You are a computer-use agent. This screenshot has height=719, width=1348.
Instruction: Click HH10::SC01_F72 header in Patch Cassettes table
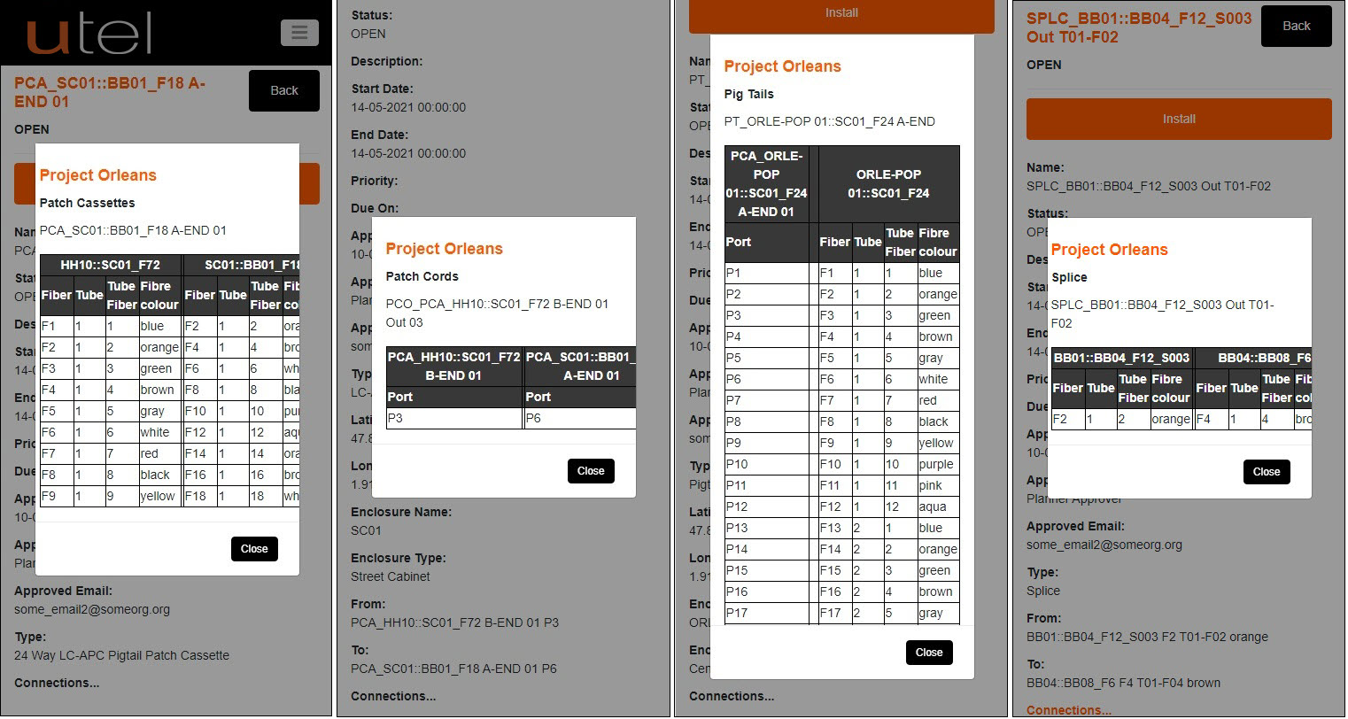point(111,265)
